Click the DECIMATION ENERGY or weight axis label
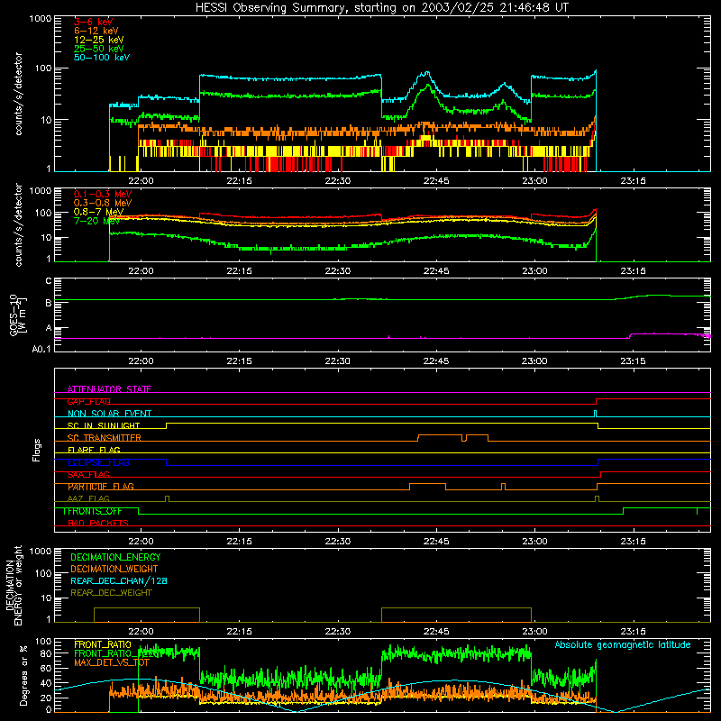This screenshot has height=721, width=721. (x=14, y=586)
